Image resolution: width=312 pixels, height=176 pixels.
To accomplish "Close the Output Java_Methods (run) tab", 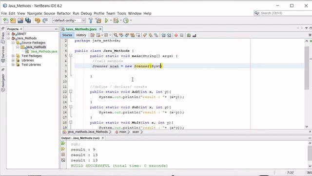I will (103, 138).
